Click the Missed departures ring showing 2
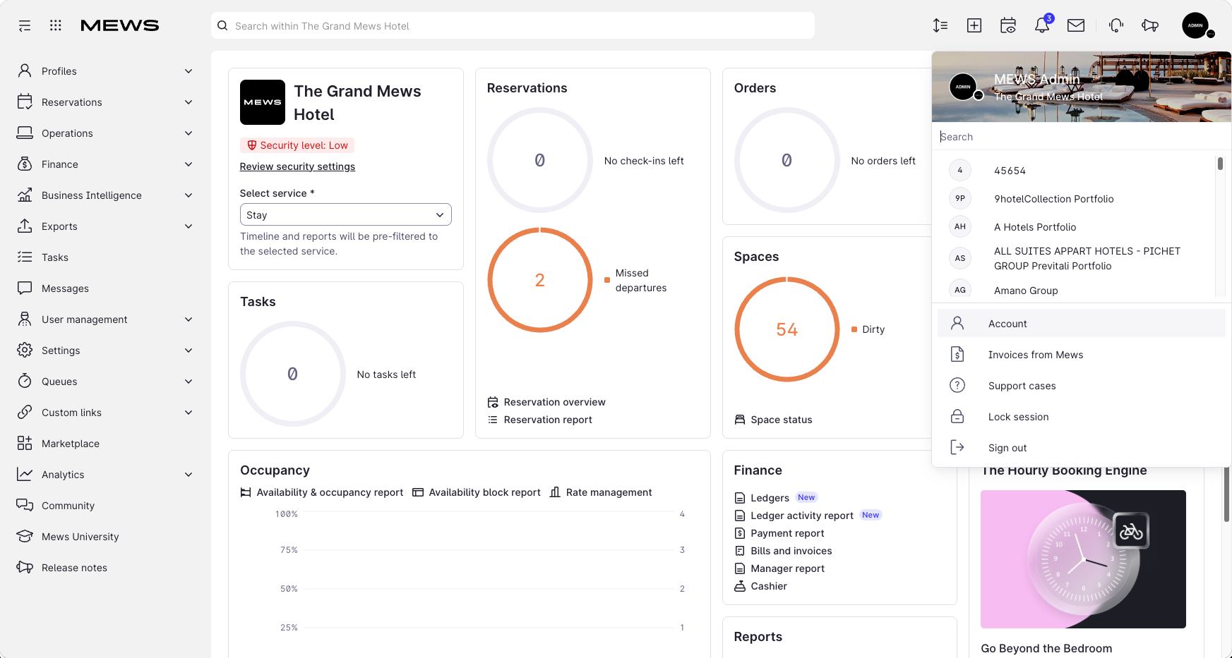Viewport: 1232px width, 658px height. pyautogui.click(x=540, y=280)
